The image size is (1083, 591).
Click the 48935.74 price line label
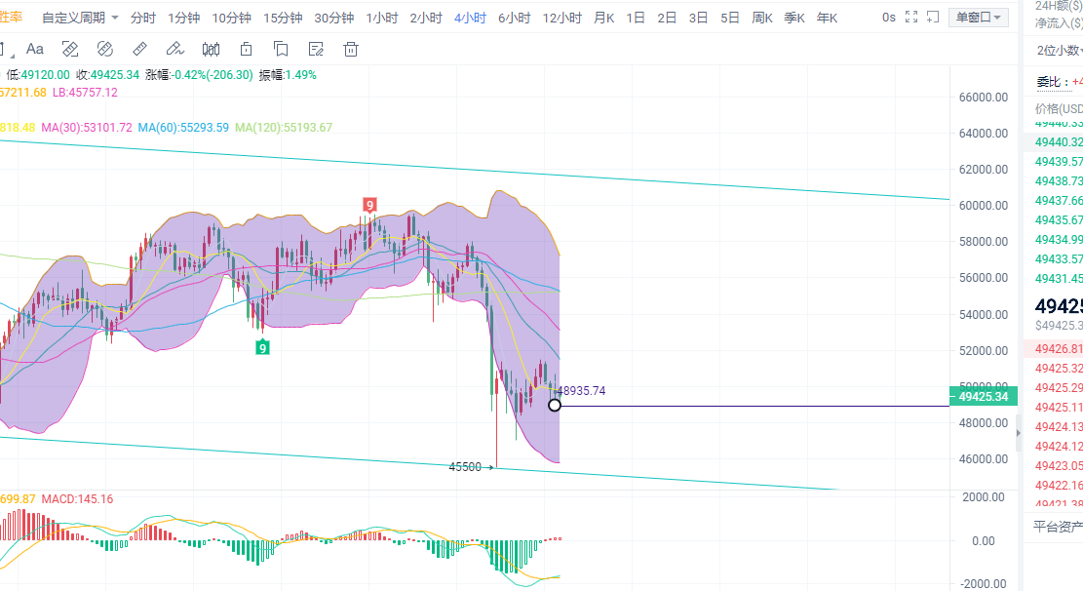point(582,390)
